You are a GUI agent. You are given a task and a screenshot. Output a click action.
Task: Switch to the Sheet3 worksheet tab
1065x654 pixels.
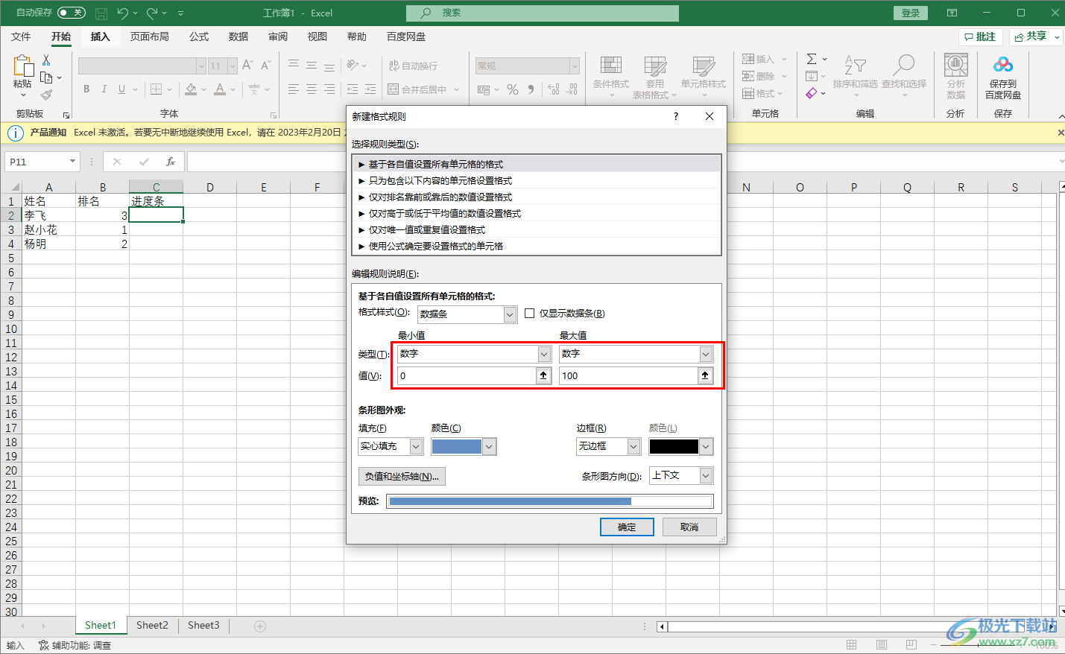pyautogui.click(x=203, y=626)
